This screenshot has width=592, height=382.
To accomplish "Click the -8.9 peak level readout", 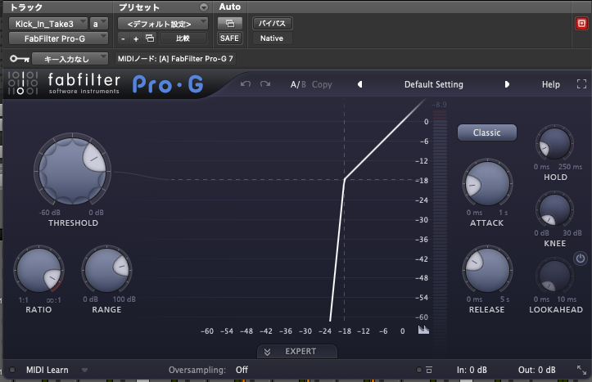I will click(439, 105).
